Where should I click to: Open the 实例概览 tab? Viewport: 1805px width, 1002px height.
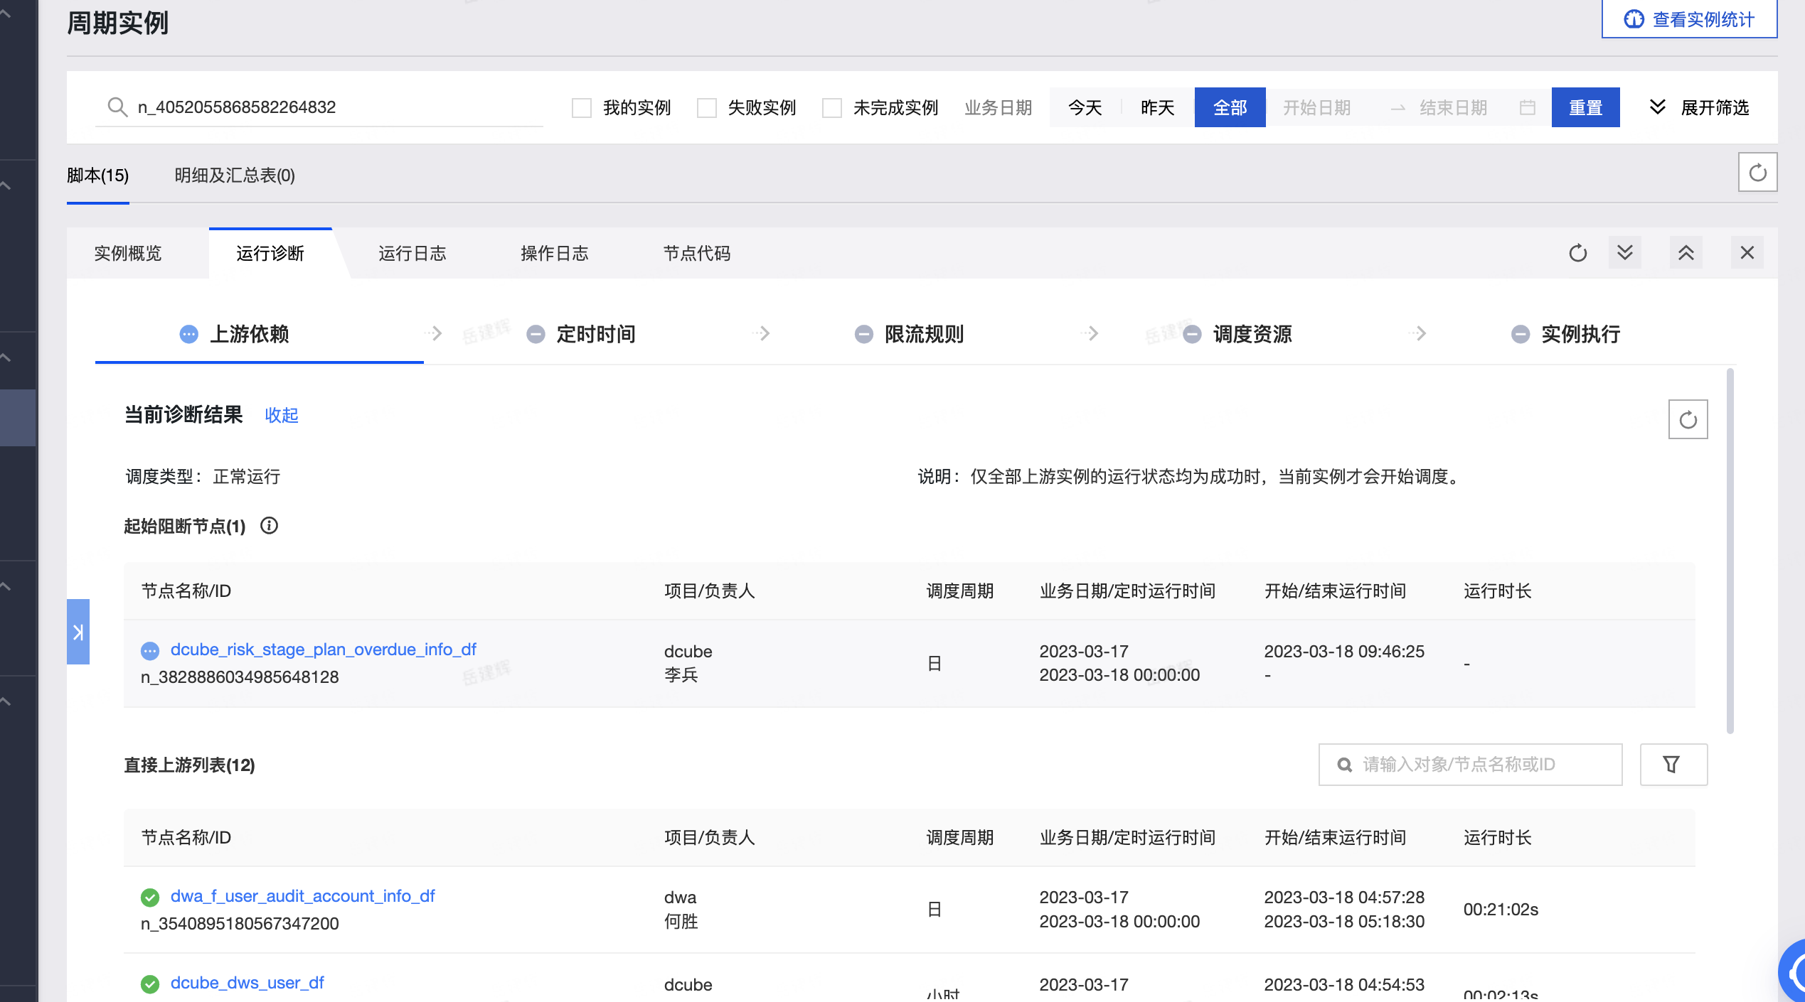[x=128, y=254]
